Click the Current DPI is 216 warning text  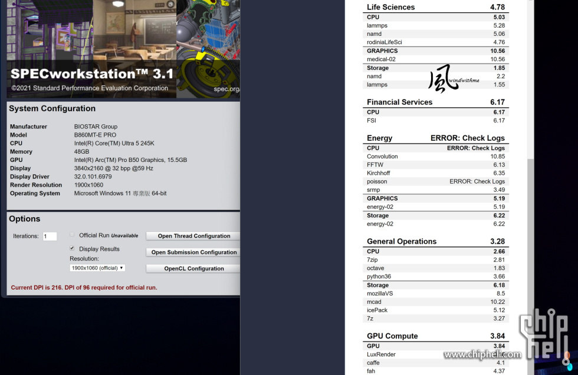84,287
